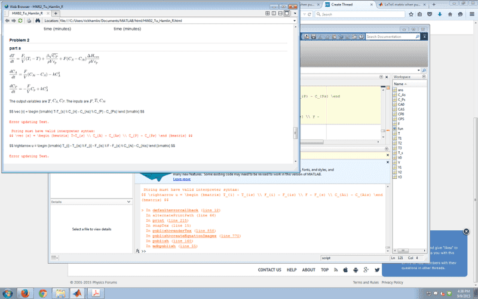Click the MATLAB save icon in toolbar

tap(312, 36)
